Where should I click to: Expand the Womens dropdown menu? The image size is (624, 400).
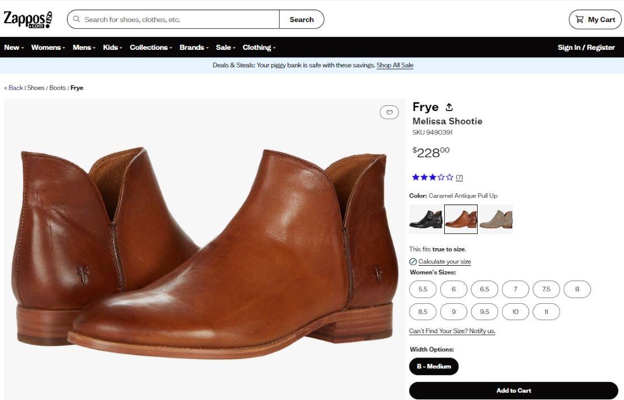tap(48, 48)
